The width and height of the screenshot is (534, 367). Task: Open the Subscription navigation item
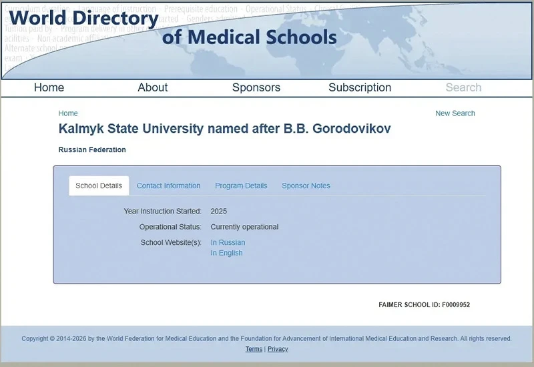coord(360,87)
